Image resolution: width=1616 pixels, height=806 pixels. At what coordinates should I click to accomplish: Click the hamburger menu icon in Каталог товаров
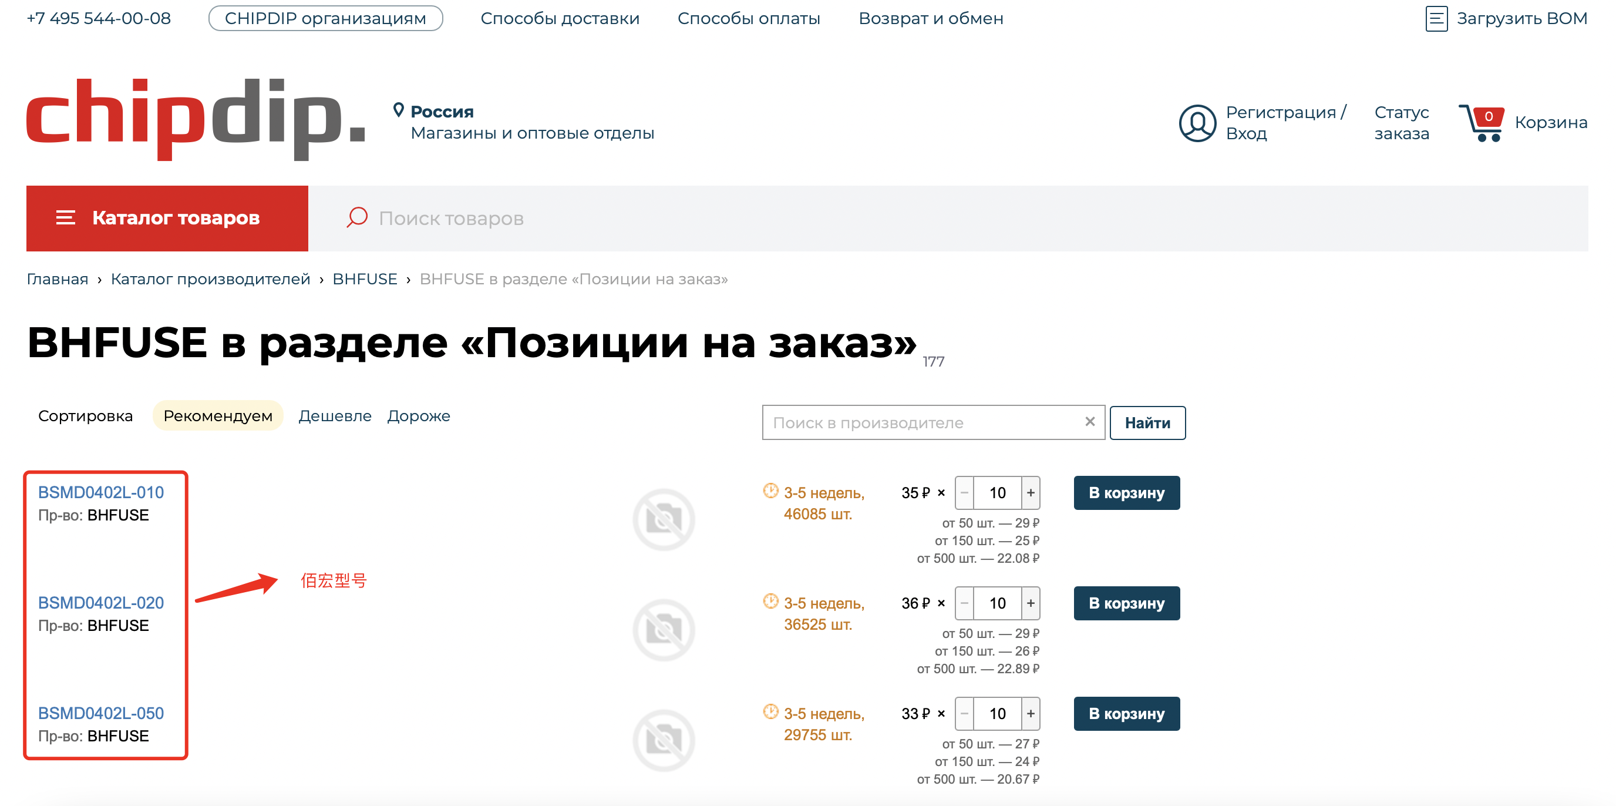pyautogui.click(x=65, y=218)
